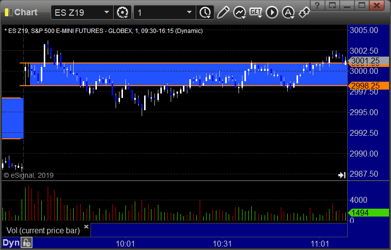Expand the interval dropdown arrow beside 1
This screenshot has width=391, height=250.
[189, 12]
